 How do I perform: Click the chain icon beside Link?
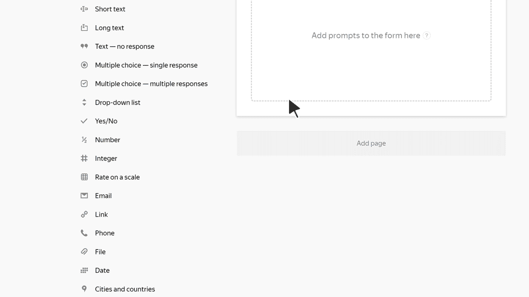coord(84,214)
